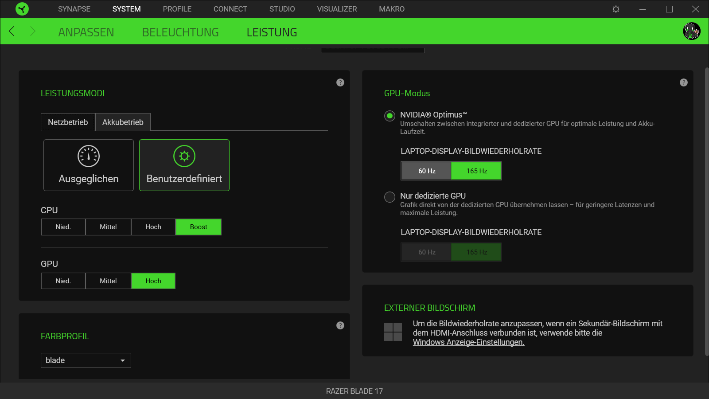Open the CONNECT menu
Screen dimensions: 709x399
[230, 9]
